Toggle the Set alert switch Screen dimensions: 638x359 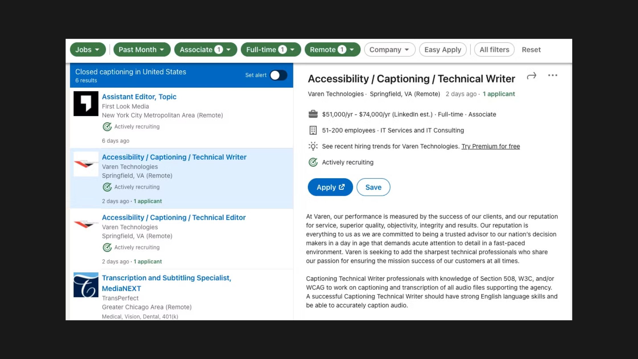pos(279,75)
